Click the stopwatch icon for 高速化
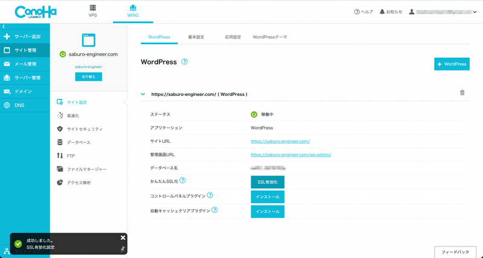 (x=60, y=116)
